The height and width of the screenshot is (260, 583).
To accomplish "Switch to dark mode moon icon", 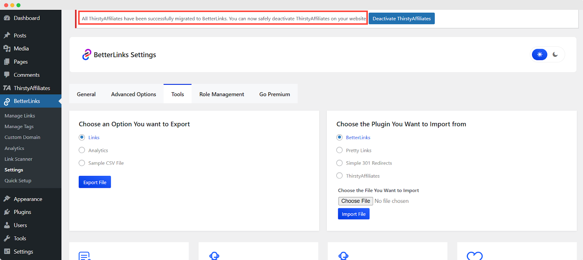I will [555, 55].
